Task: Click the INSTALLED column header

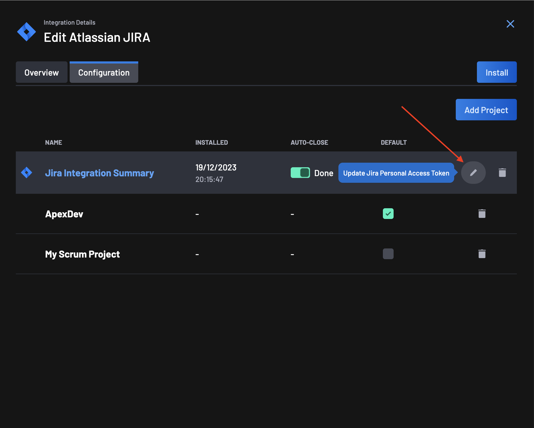Action: click(x=211, y=143)
